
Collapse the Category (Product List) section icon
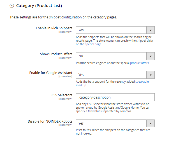pos(12,6)
